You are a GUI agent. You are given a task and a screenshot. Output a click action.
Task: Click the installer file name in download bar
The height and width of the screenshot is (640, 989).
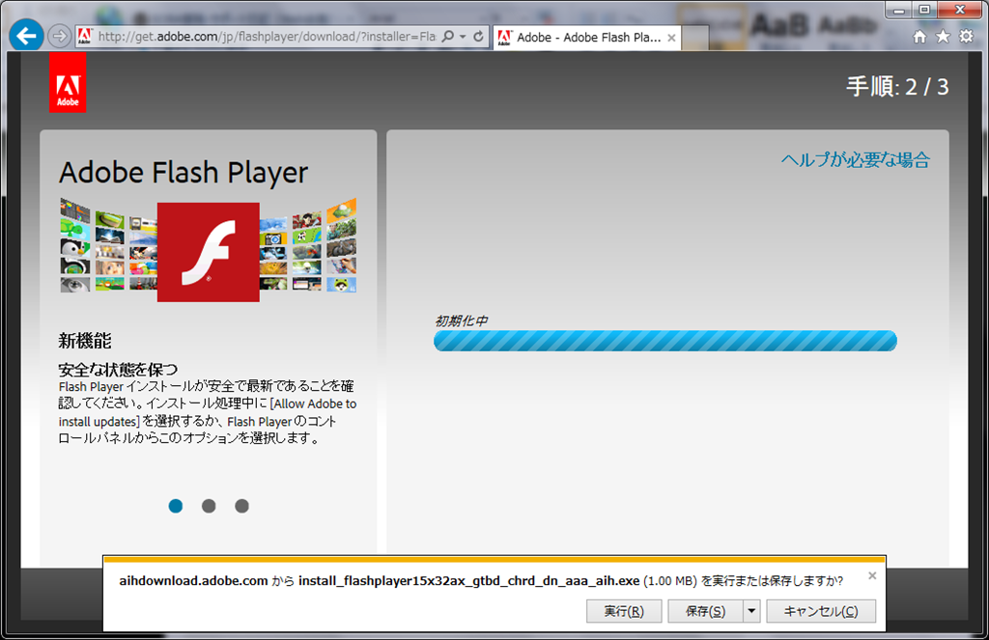469,581
